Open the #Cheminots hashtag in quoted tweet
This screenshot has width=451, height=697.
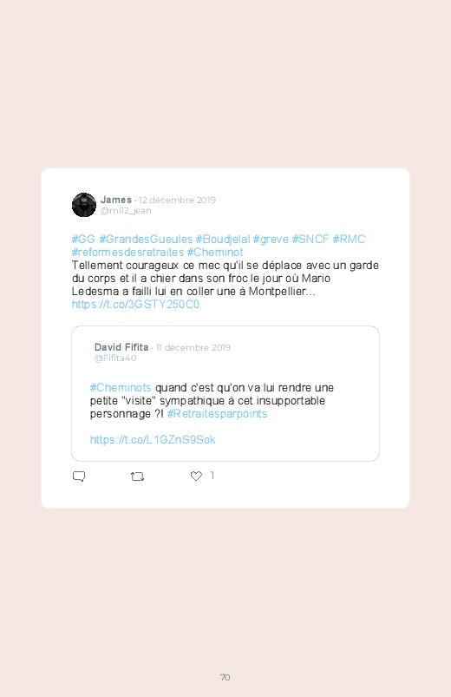pos(121,388)
